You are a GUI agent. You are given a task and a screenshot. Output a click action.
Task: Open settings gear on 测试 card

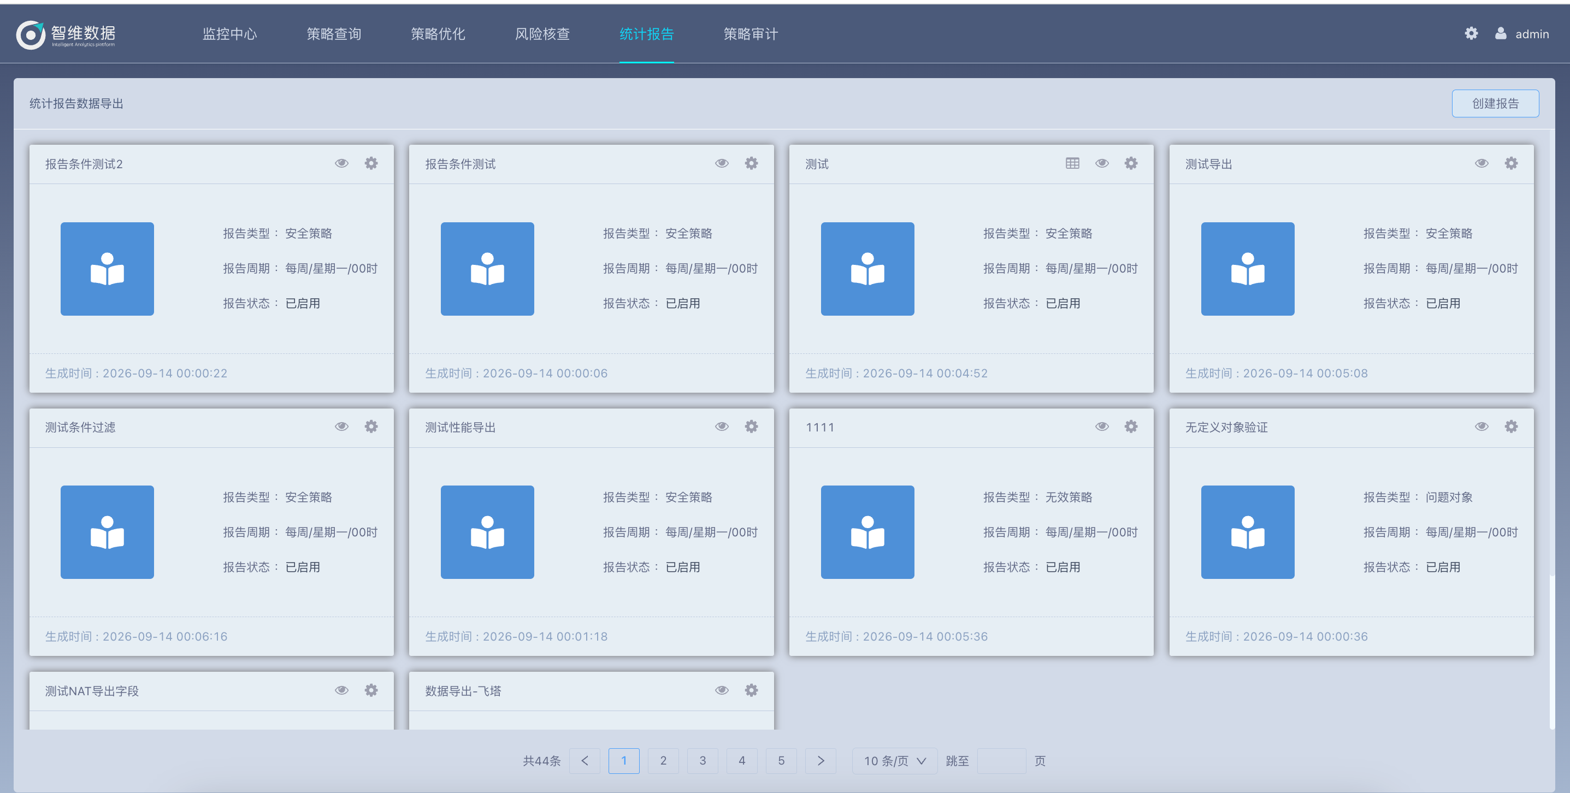click(1131, 163)
